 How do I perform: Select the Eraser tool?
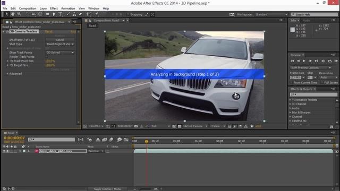(x=80, y=14)
